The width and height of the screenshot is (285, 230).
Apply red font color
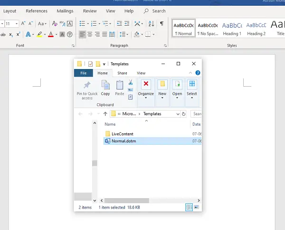pyautogui.click(x=51, y=34)
